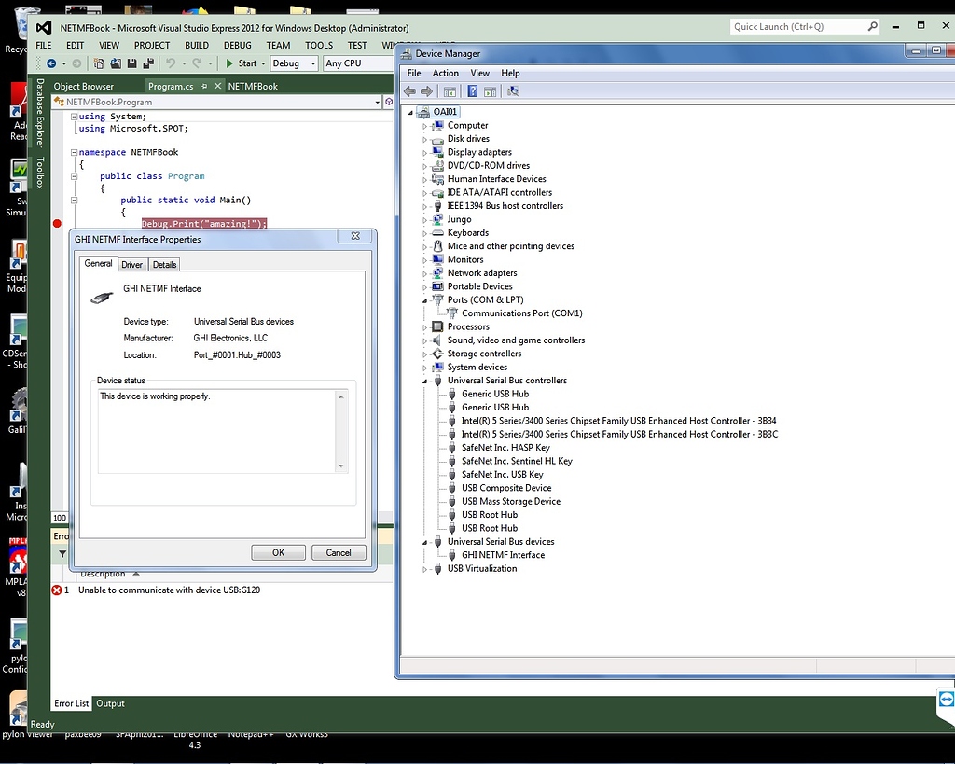Click the Device Manager back arrow icon
955x764 pixels.
pyautogui.click(x=408, y=90)
